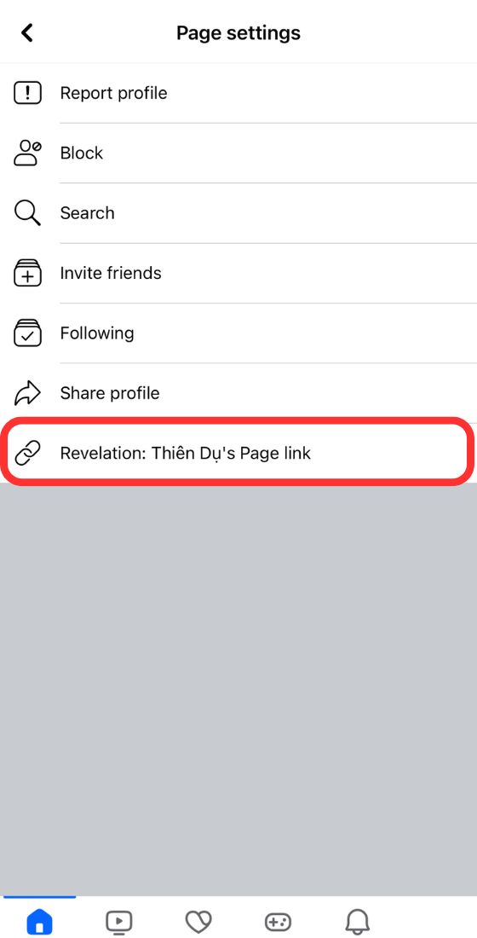
Task: Tap the back arrow in the header
Action: click(x=27, y=32)
